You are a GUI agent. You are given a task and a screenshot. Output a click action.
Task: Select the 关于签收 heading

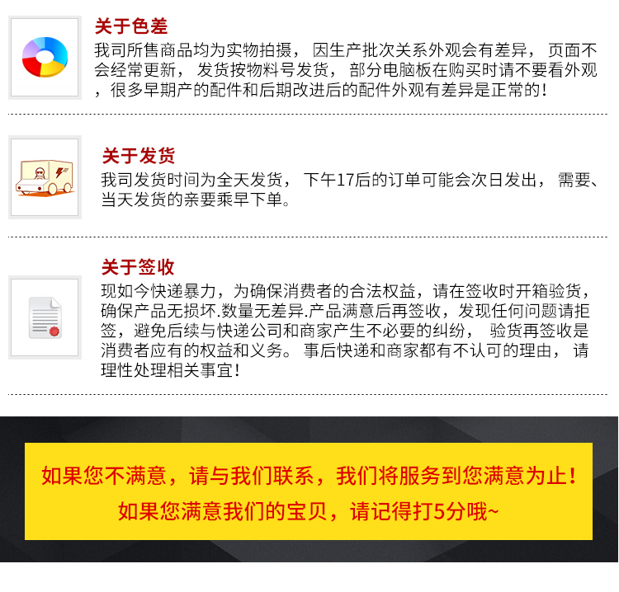click(x=138, y=267)
